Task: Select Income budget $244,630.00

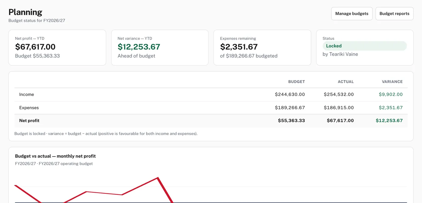Action: tap(290, 94)
